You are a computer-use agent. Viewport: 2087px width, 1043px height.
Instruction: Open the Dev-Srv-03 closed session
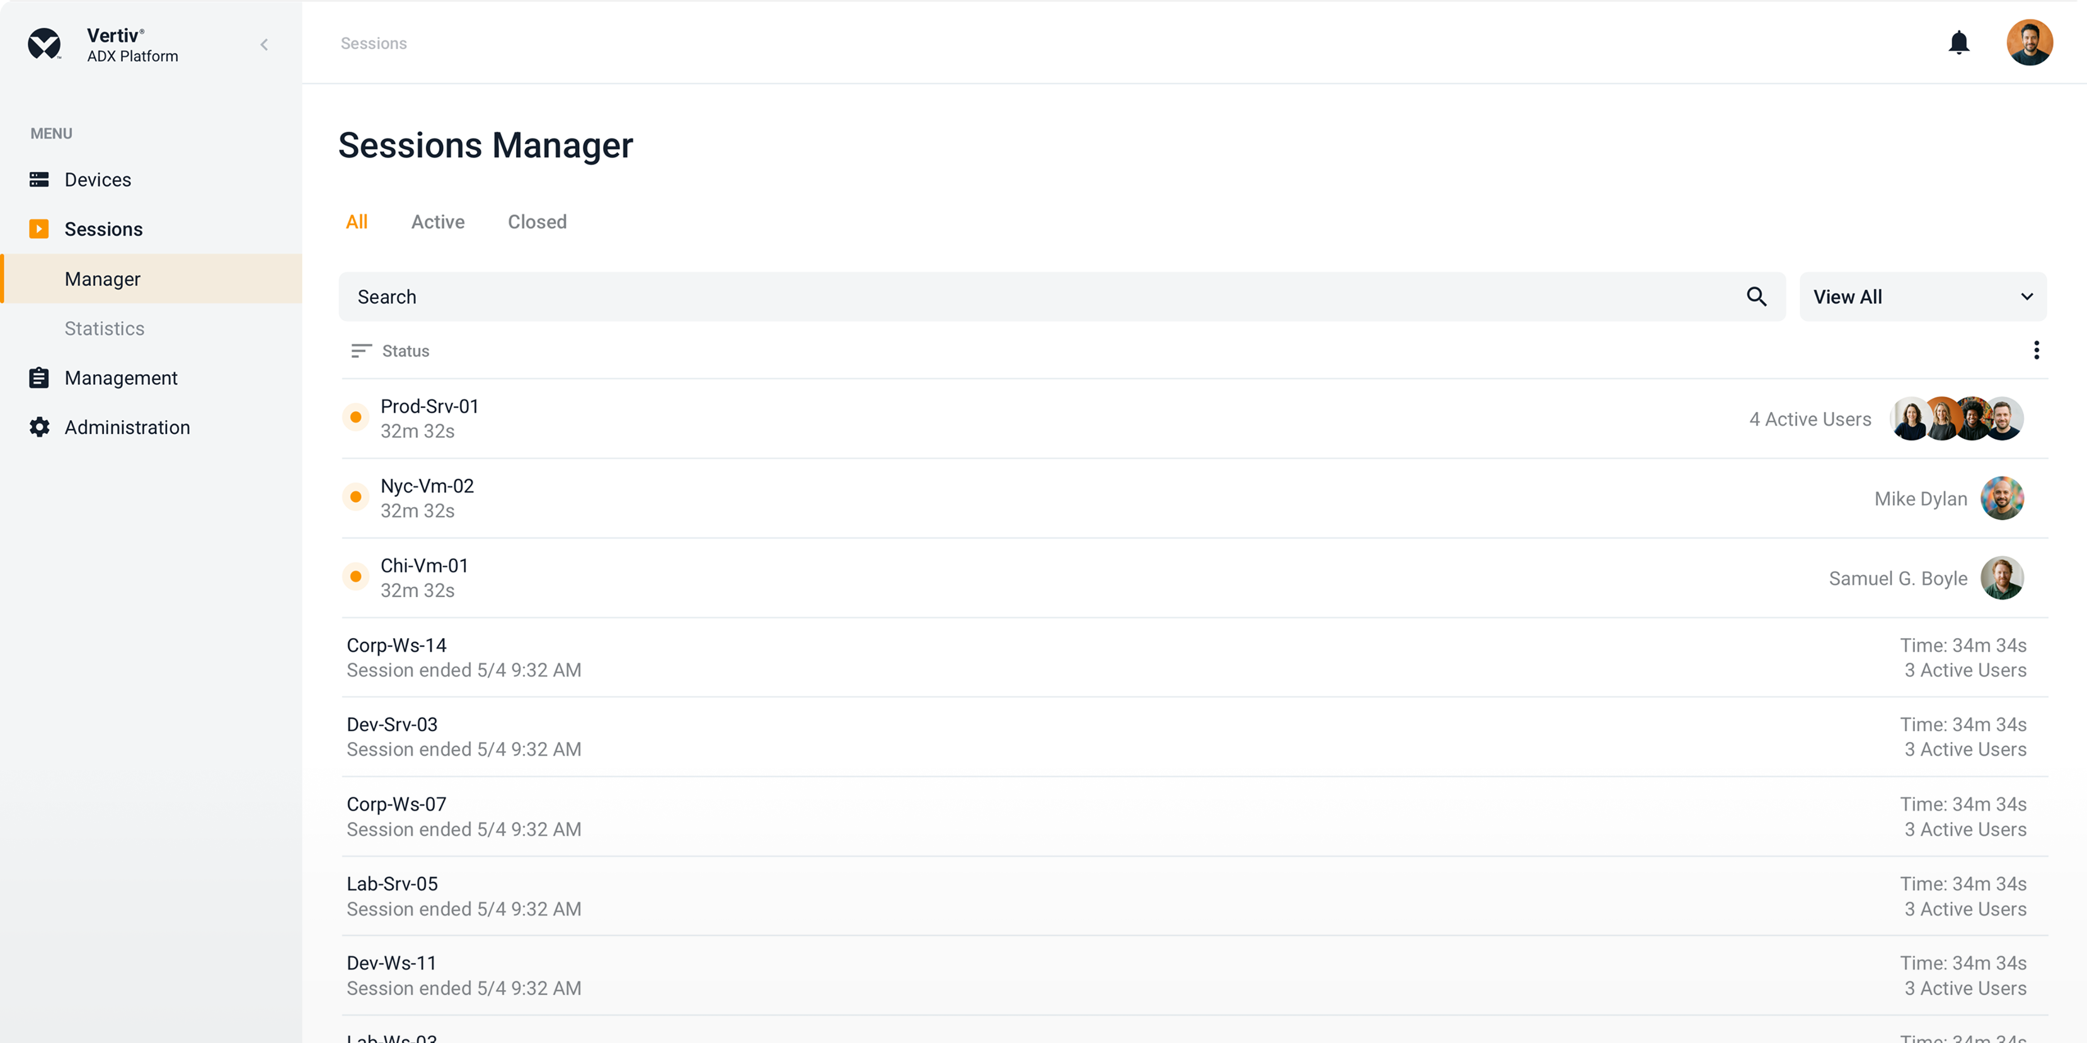pyautogui.click(x=1194, y=736)
